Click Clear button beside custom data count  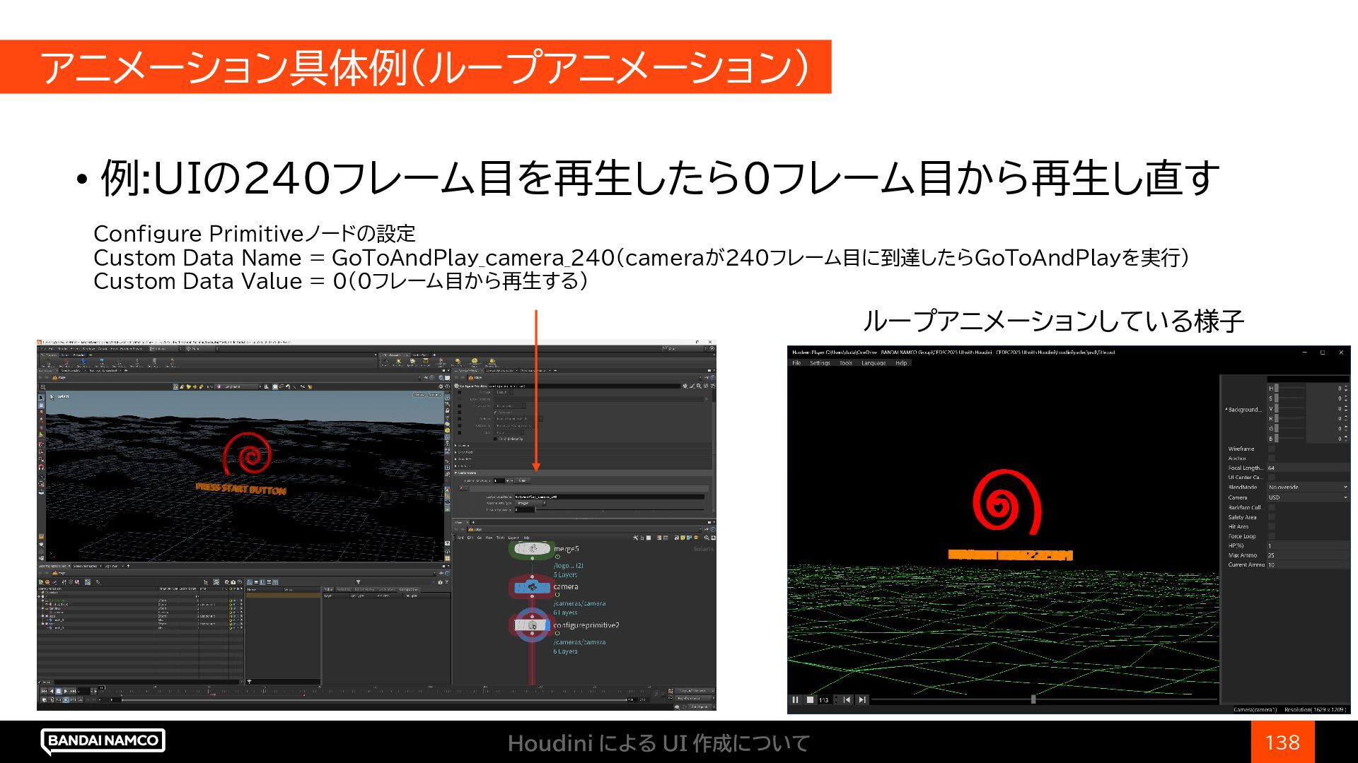pyautogui.click(x=522, y=480)
